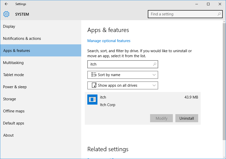Click the System gear icon
The width and height of the screenshot is (226, 159).
(x=6, y=14)
